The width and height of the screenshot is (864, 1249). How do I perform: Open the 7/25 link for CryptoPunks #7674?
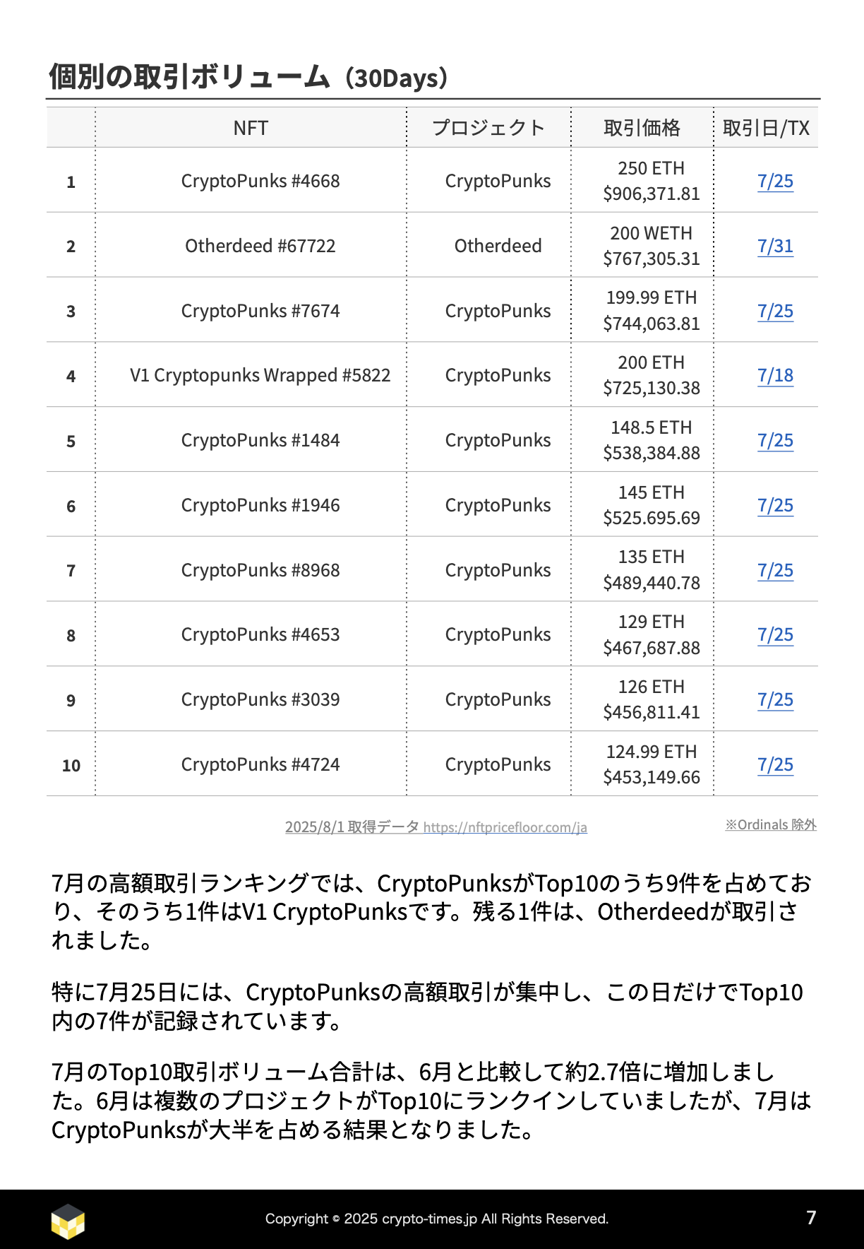coord(775,312)
